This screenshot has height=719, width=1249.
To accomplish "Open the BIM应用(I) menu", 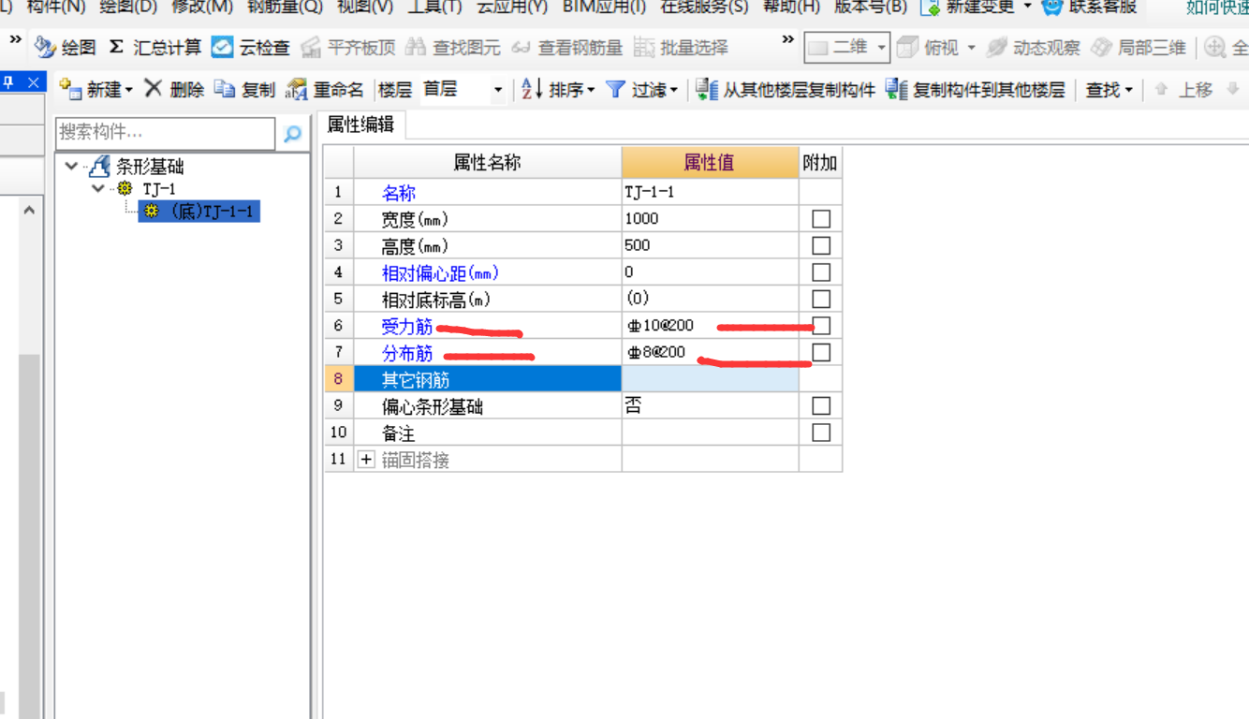I will pos(605,7).
